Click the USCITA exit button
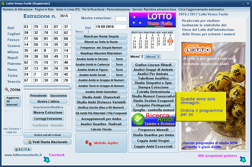252x167 pixels. point(23,149)
